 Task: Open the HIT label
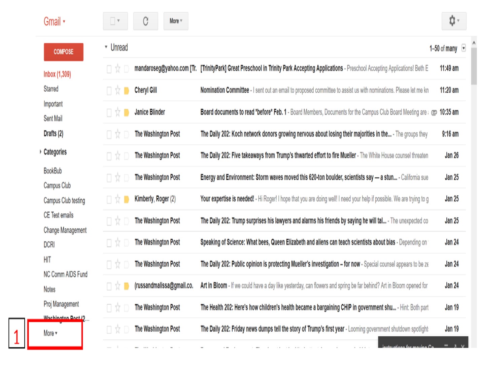[x=47, y=260]
